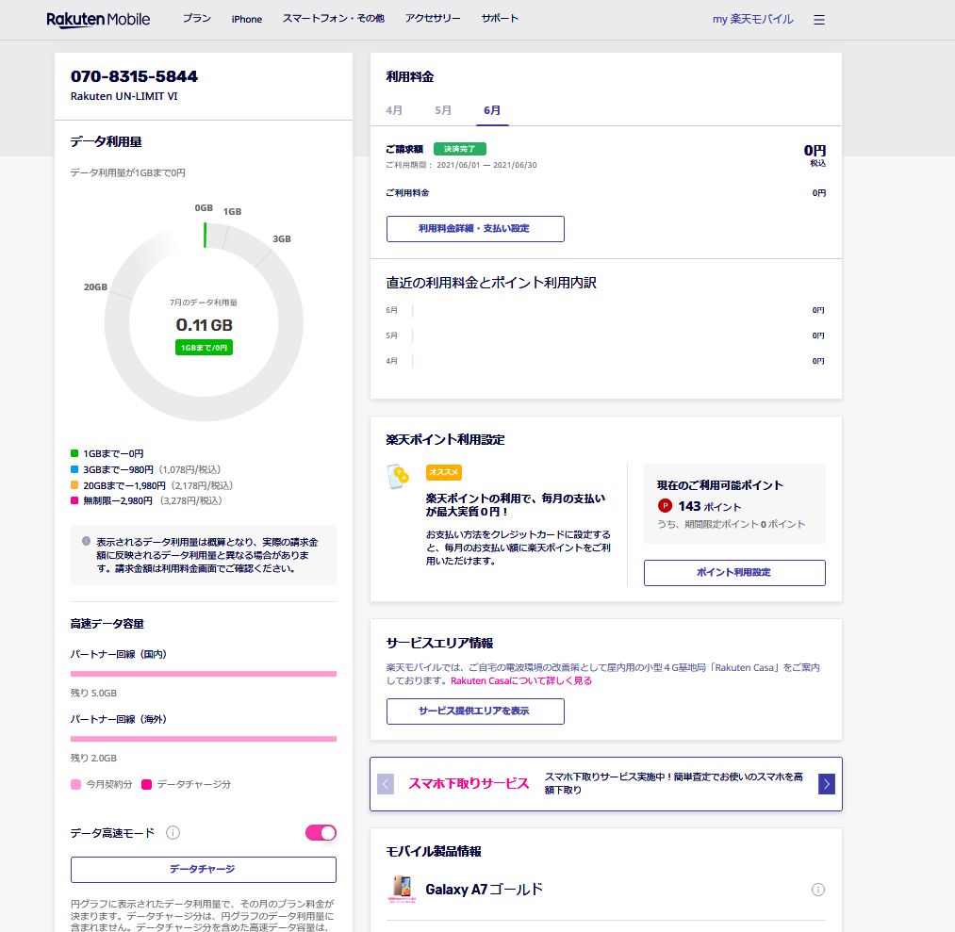Open スマートフォン・その他 menu
The width and height of the screenshot is (955, 932).
tap(333, 18)
